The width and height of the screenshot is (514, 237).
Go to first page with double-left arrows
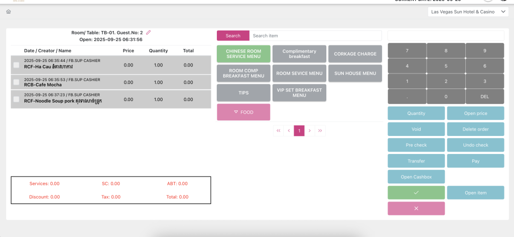point(278,130)
